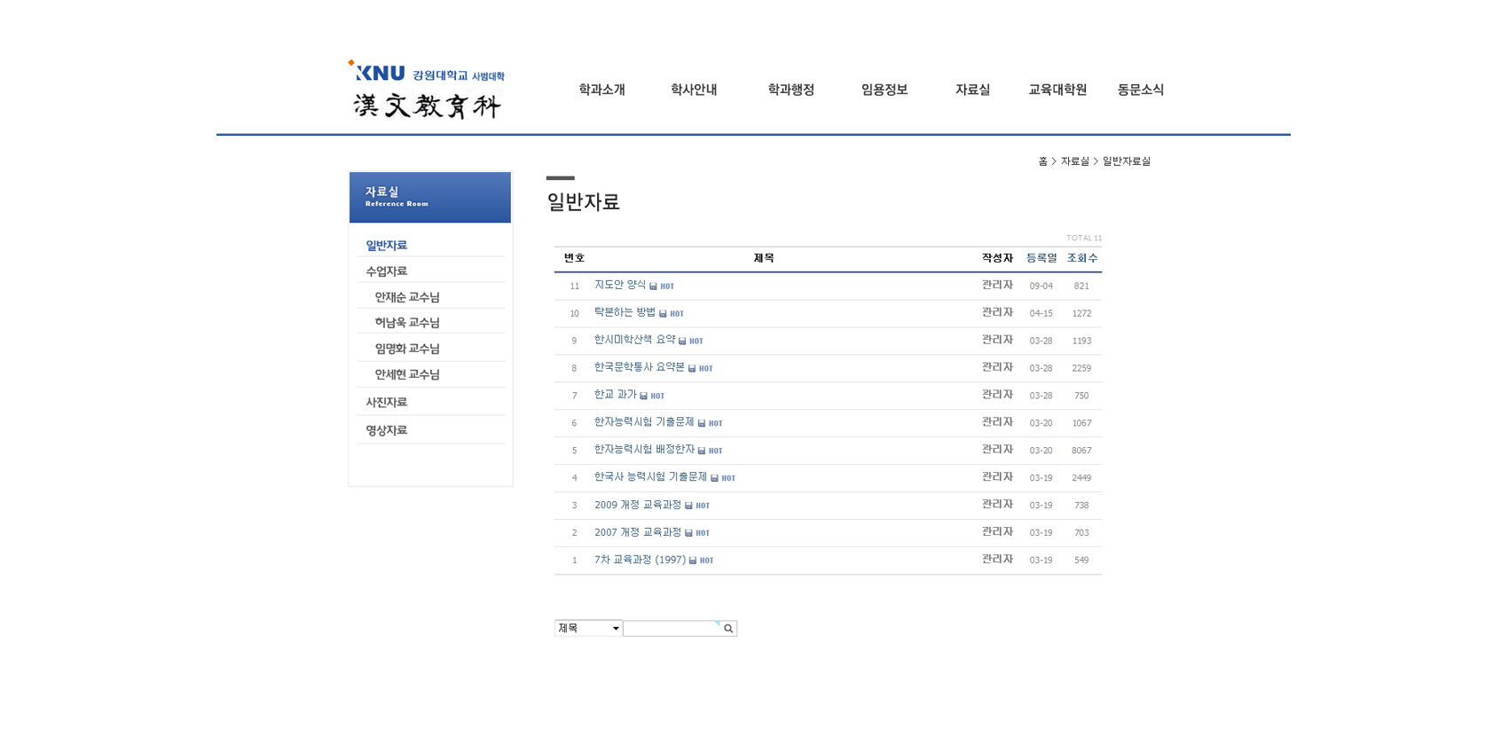Image resolution: width=1509 pixels, height=754 pixels.
Task: Click the HOT badge on 7차 교육과정 row
Action: click(x=707, y=562)
